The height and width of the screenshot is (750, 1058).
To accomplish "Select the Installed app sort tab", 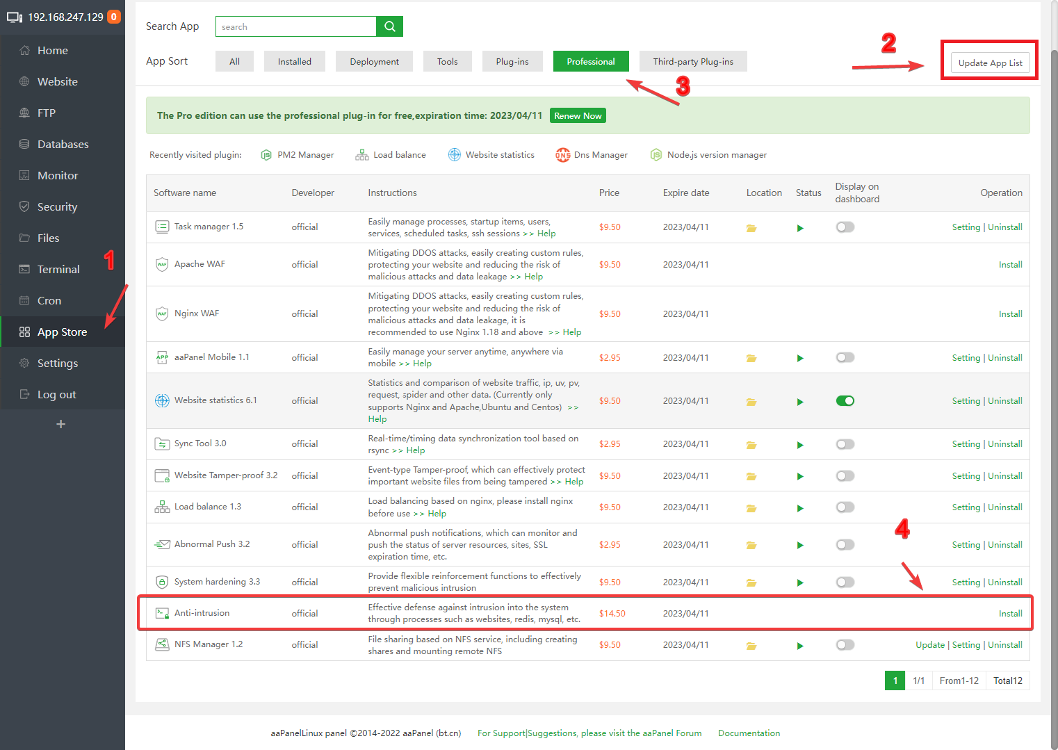I will tap(295, 61).
